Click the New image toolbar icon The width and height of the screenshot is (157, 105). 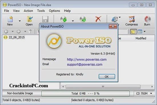pyautogui.click(x=10, y=19)
